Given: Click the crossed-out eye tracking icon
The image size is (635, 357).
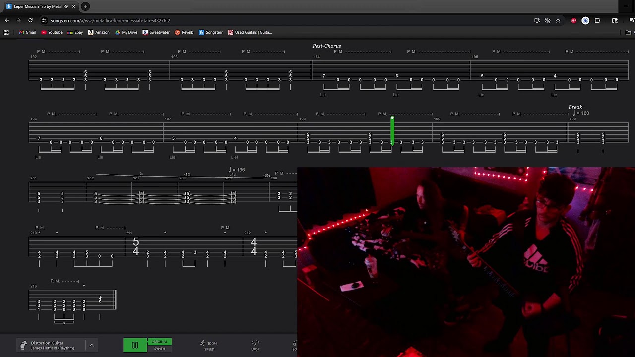Looking at the screenshot, I should pos(547,20).
